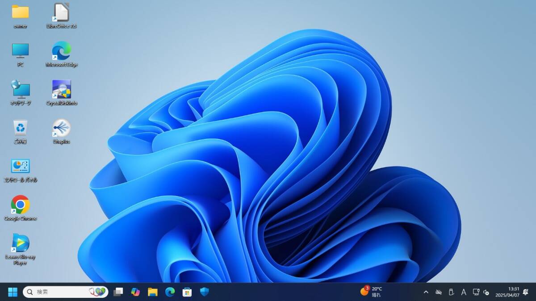Open the ごみ箱 recycle bin

pyautogui.click(x=20, y=130)
